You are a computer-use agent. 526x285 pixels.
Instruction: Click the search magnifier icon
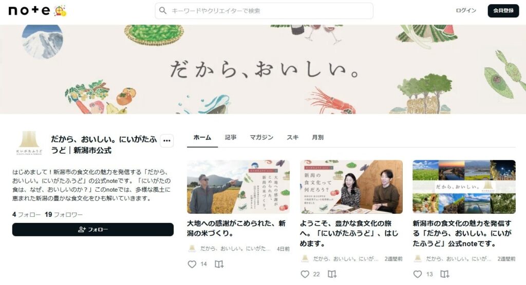163,11
